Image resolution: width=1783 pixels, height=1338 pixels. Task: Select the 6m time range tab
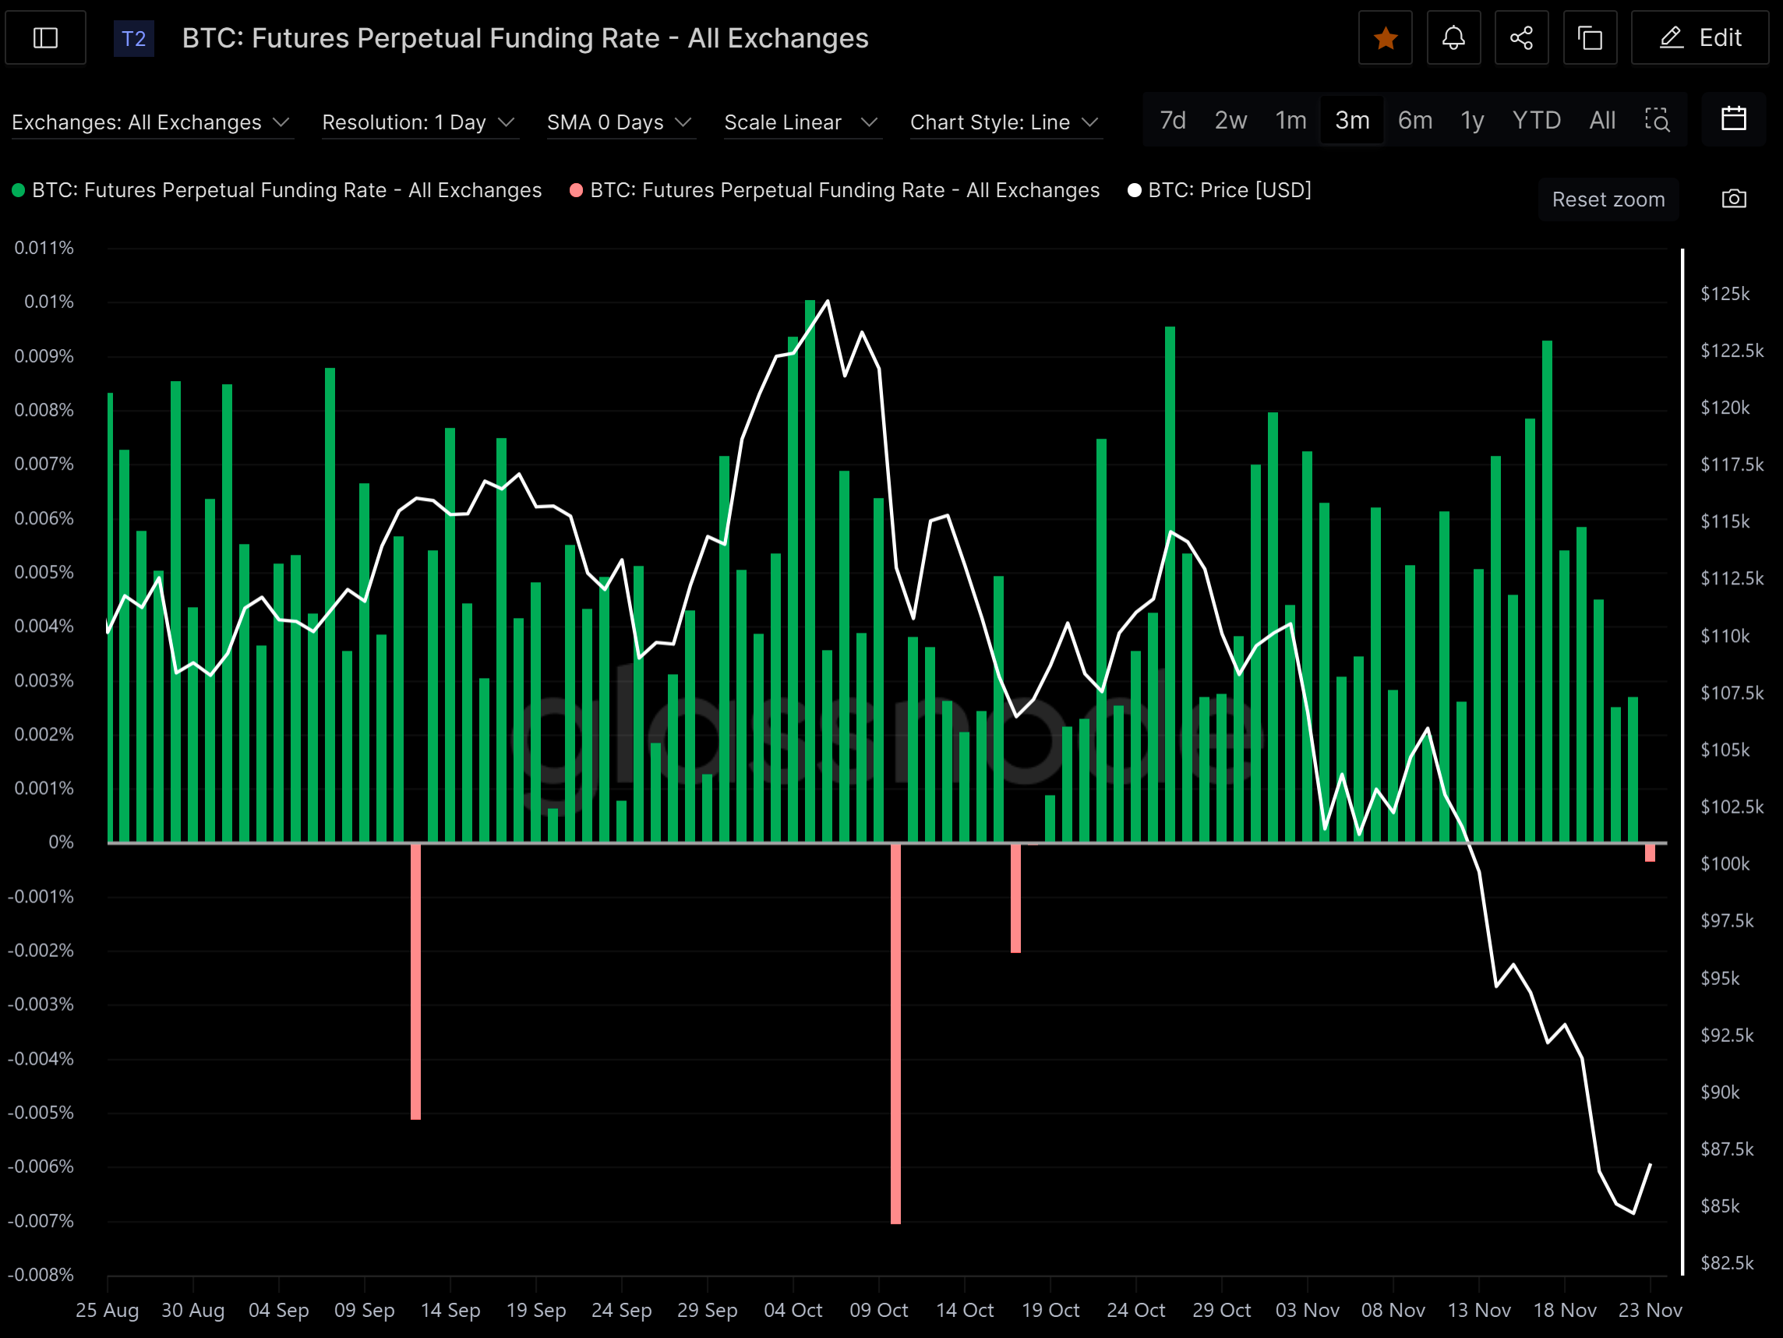(1414, 120)
